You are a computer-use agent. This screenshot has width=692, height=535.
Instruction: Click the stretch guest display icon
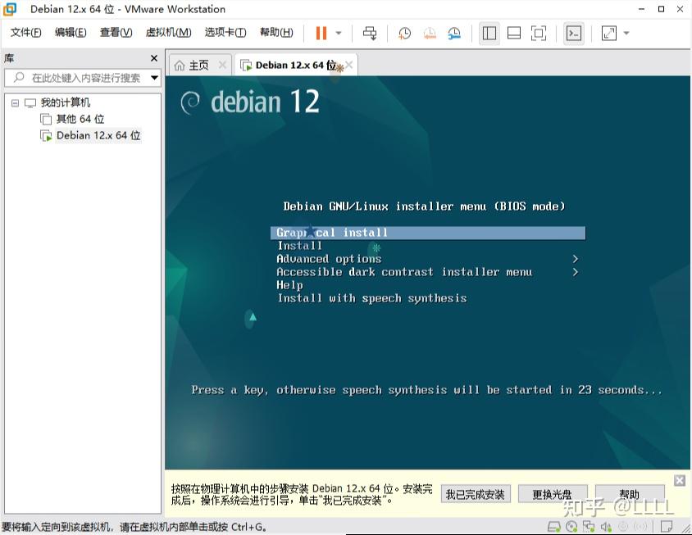[609, 33]
